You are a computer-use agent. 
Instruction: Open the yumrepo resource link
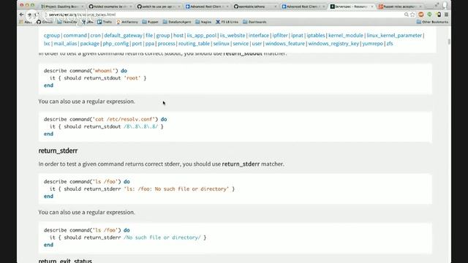[372, 43]
